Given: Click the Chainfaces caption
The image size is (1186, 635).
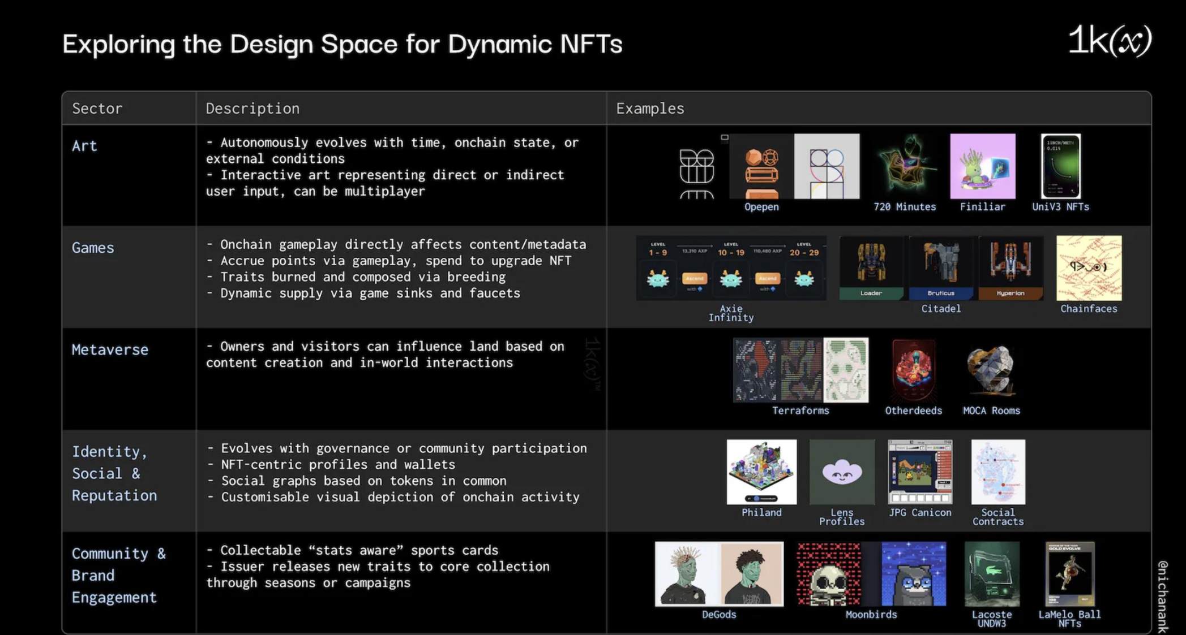Looking at the screenshot, I should click(x=1089, y=309).
